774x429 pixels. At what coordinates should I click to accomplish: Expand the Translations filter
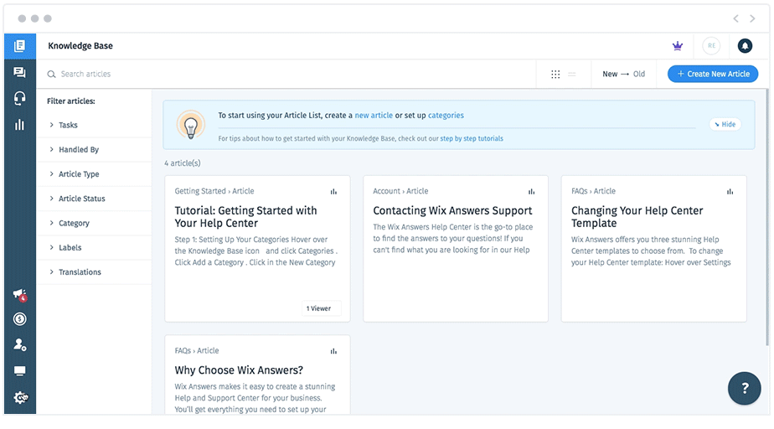(x=80, y=272)
